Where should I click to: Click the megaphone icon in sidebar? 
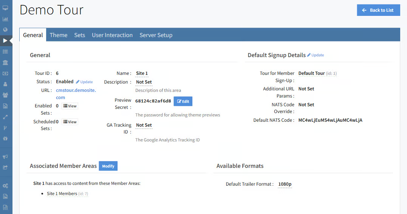5,157
